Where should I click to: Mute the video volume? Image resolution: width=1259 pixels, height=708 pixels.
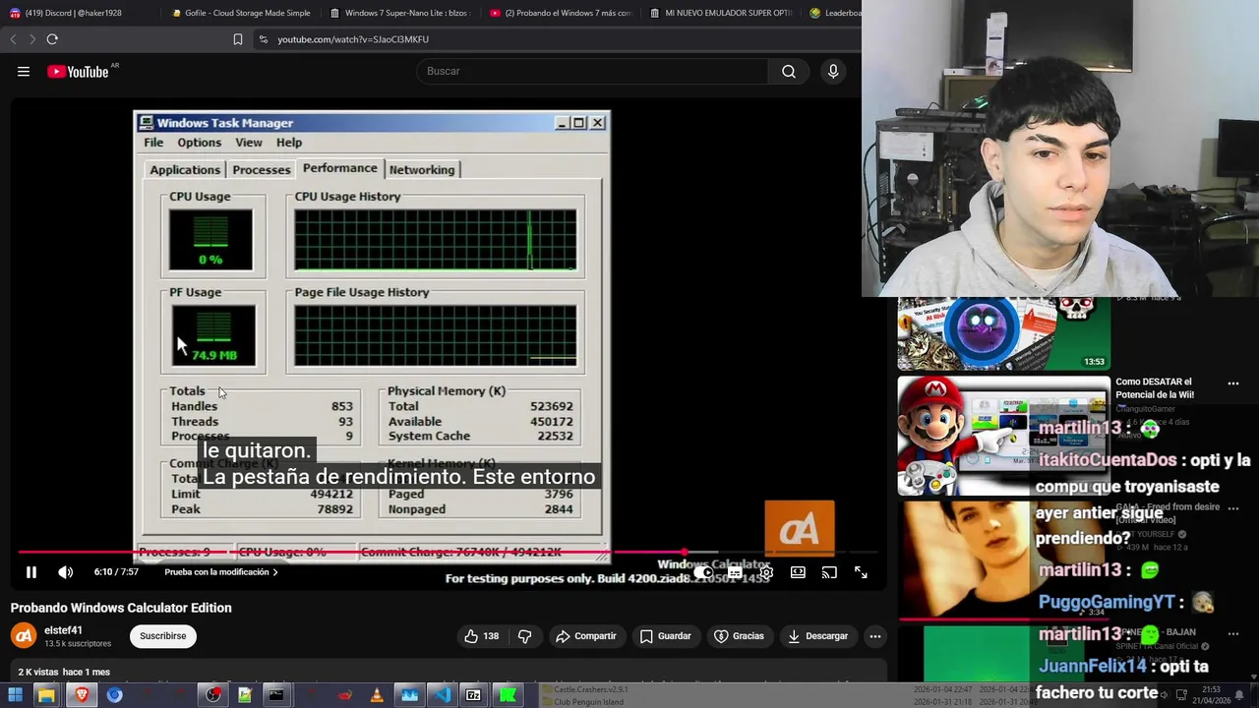pyautogui.click(x=65, y=571)
